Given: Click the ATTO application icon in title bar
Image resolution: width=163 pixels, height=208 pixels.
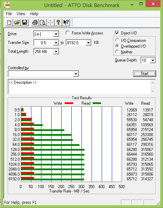Looking at the screenshot, I should [x=7, y=5].
